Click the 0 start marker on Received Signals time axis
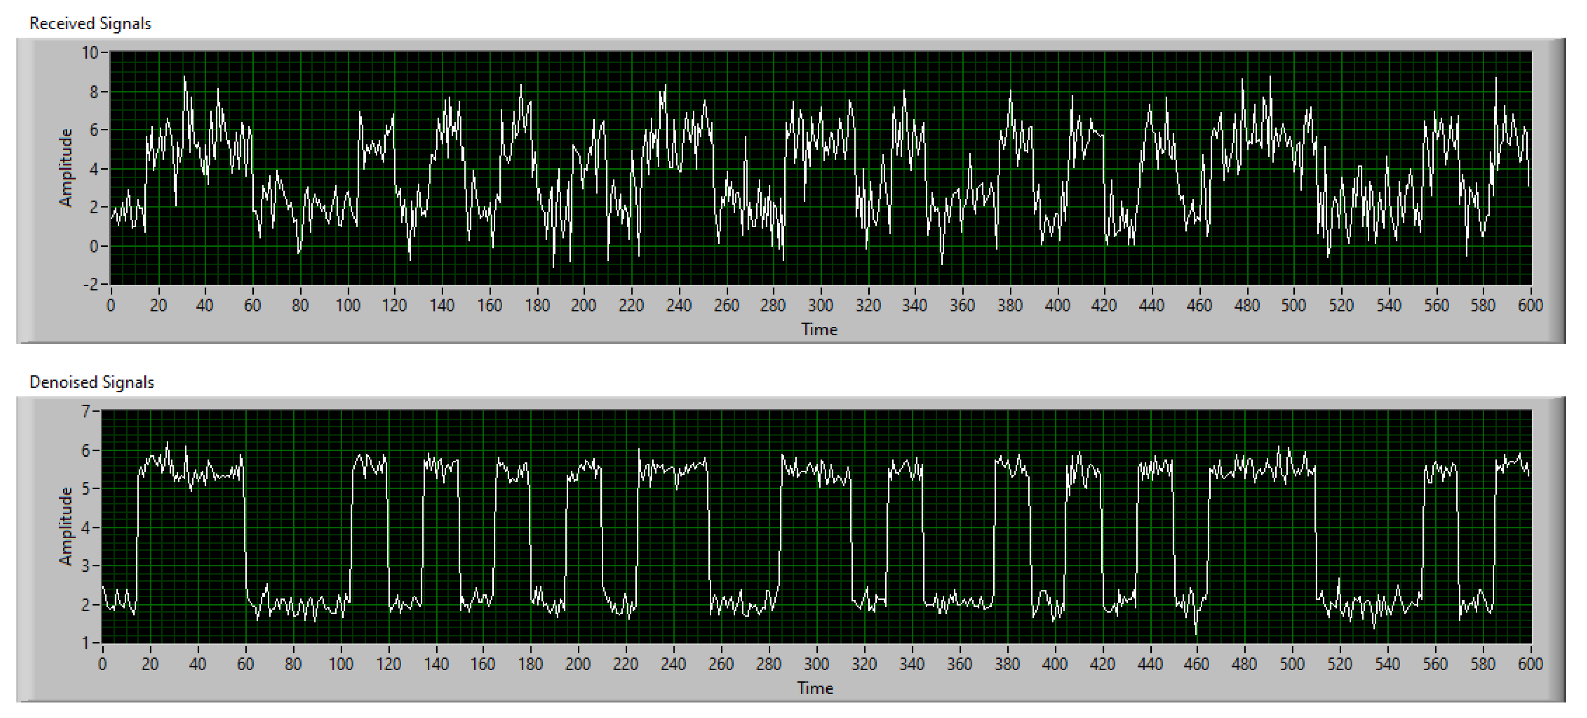The width and height of the screenshot is (1587, 718). coord(111,306)
